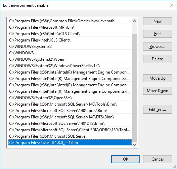Select (x86) SQL Server\140\Tools\Binn\ entry
The height and width of the screenshot is (169, 177).
pos(70,104)
